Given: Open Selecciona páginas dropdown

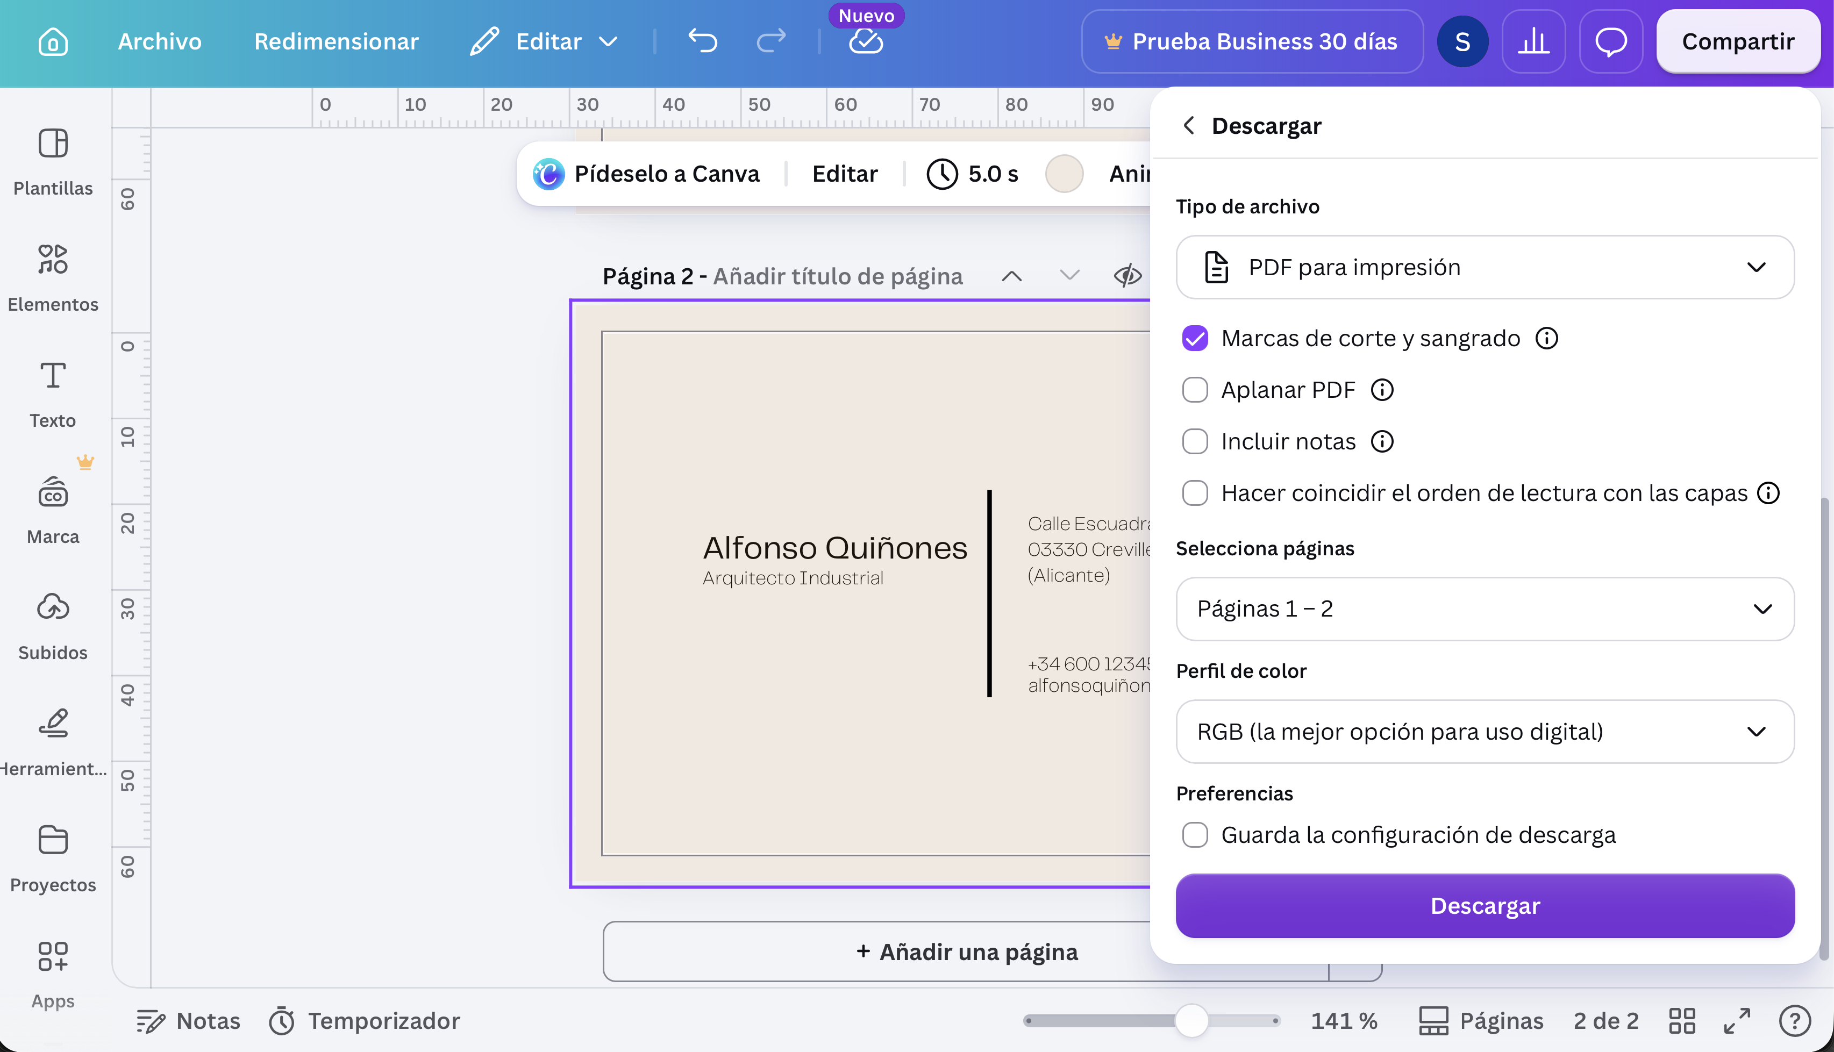Looking at the screenshot, I should 1485,609.
